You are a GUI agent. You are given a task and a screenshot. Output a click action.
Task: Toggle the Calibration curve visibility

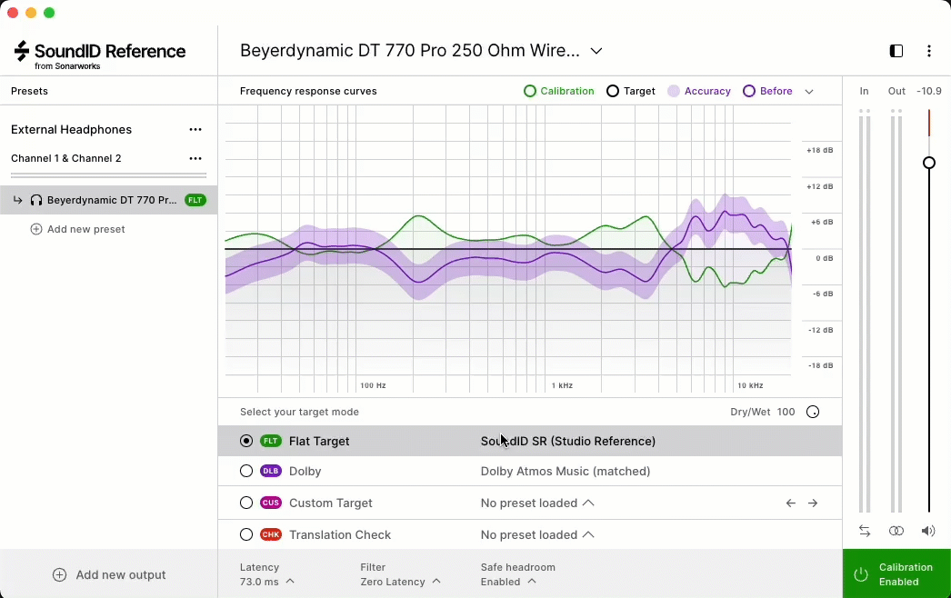558,91
